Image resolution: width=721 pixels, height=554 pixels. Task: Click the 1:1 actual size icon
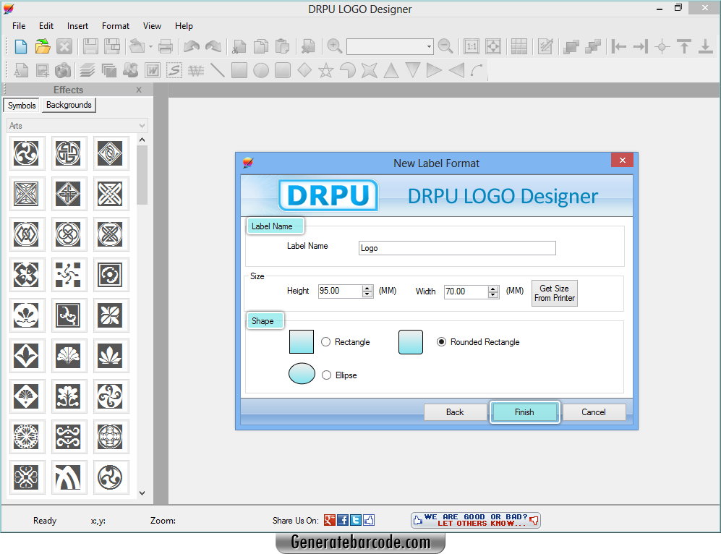click(x=472, y=46)
